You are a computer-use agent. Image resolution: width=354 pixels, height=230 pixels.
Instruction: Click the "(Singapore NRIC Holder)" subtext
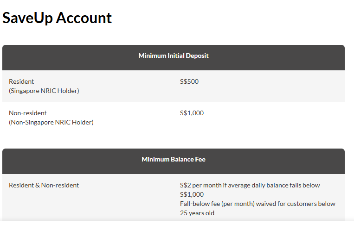pyautogui.click(x=44, y=91)
